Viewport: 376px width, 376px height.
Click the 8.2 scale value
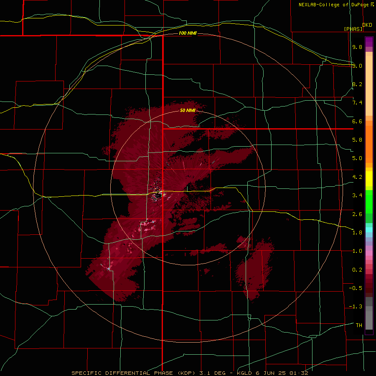click(x=357, y=84)
